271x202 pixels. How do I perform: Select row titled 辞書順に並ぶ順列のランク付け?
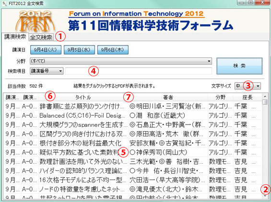[x=133, y=106]
